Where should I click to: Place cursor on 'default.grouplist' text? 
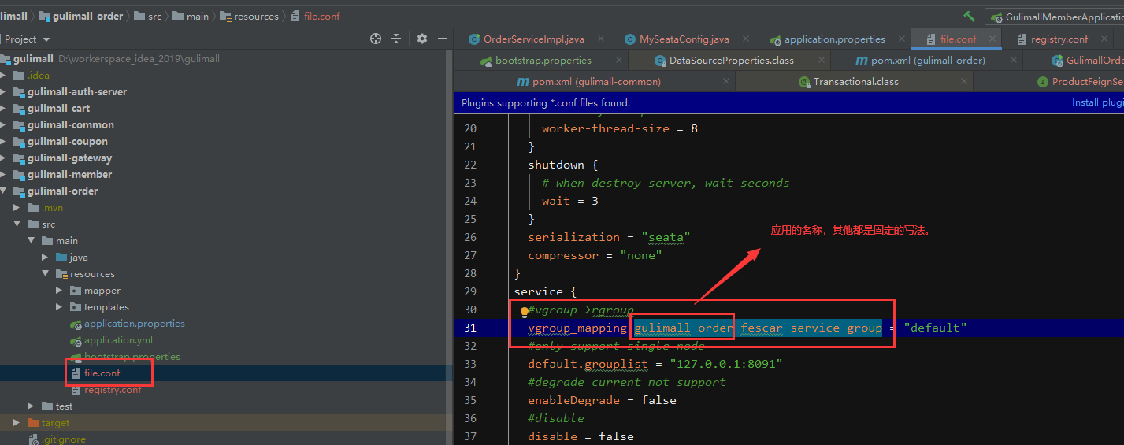[x=588, y=364]
